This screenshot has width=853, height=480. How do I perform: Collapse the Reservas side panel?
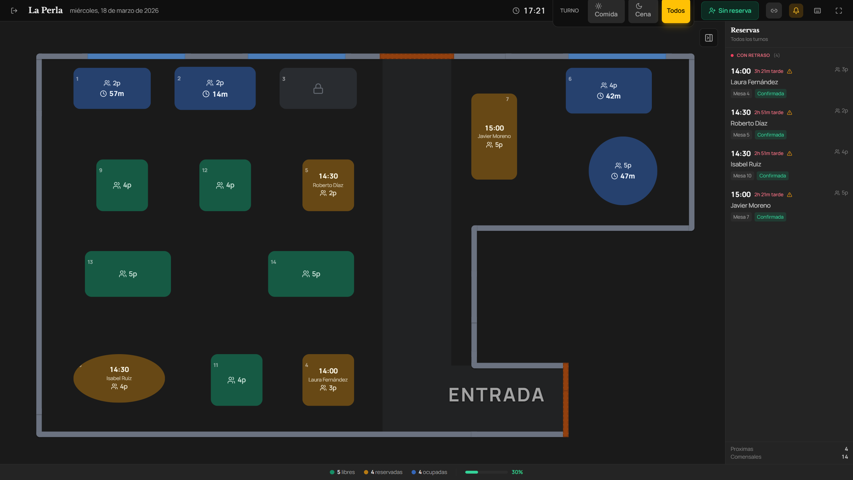coord(709,38)
